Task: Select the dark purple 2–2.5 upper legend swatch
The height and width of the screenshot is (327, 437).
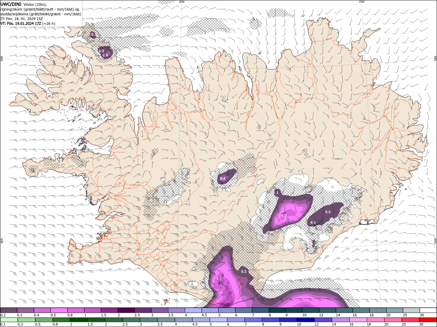Action: 126,310
